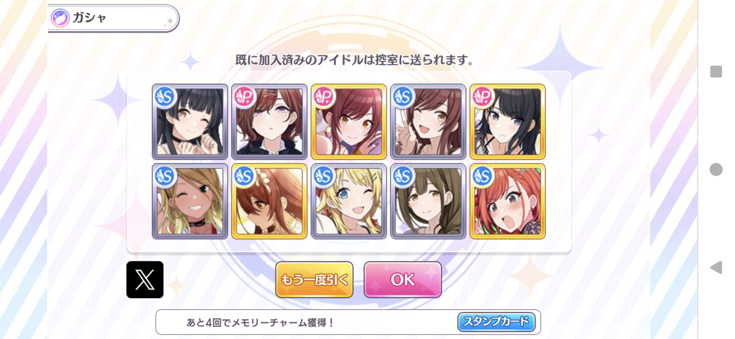
Task: Tap the ガシャ header icon
Action: (x=60, y=18)
